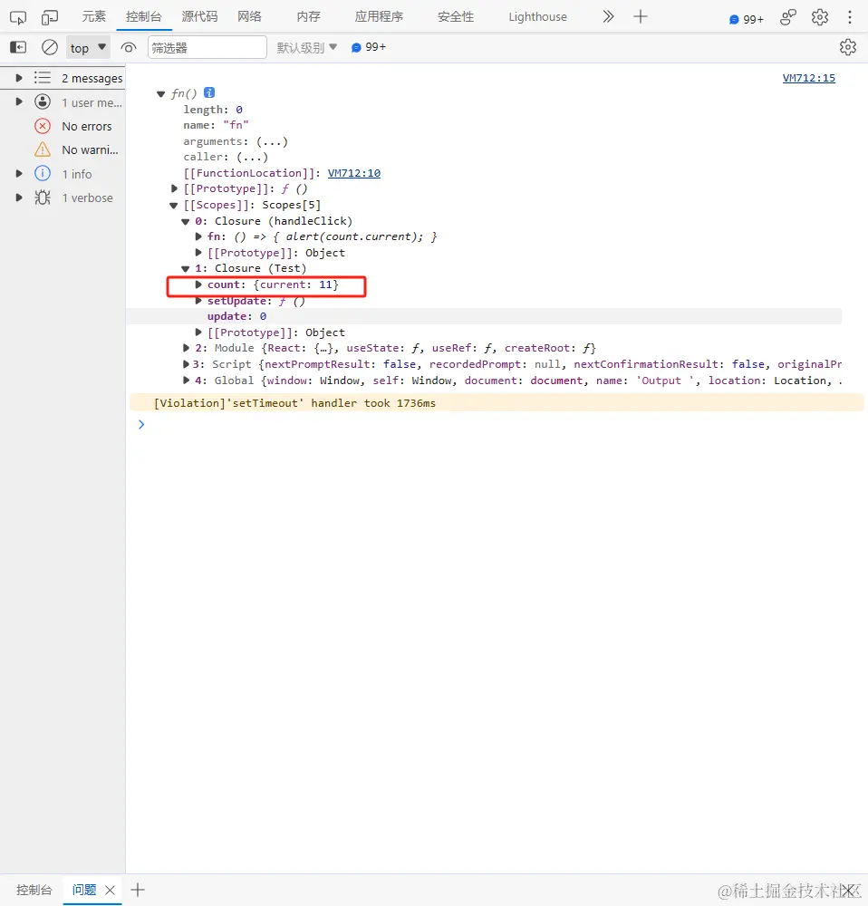Open the VM712:10 function location link
The height and width of the screenshot is (906, 868).
point(353,173)
